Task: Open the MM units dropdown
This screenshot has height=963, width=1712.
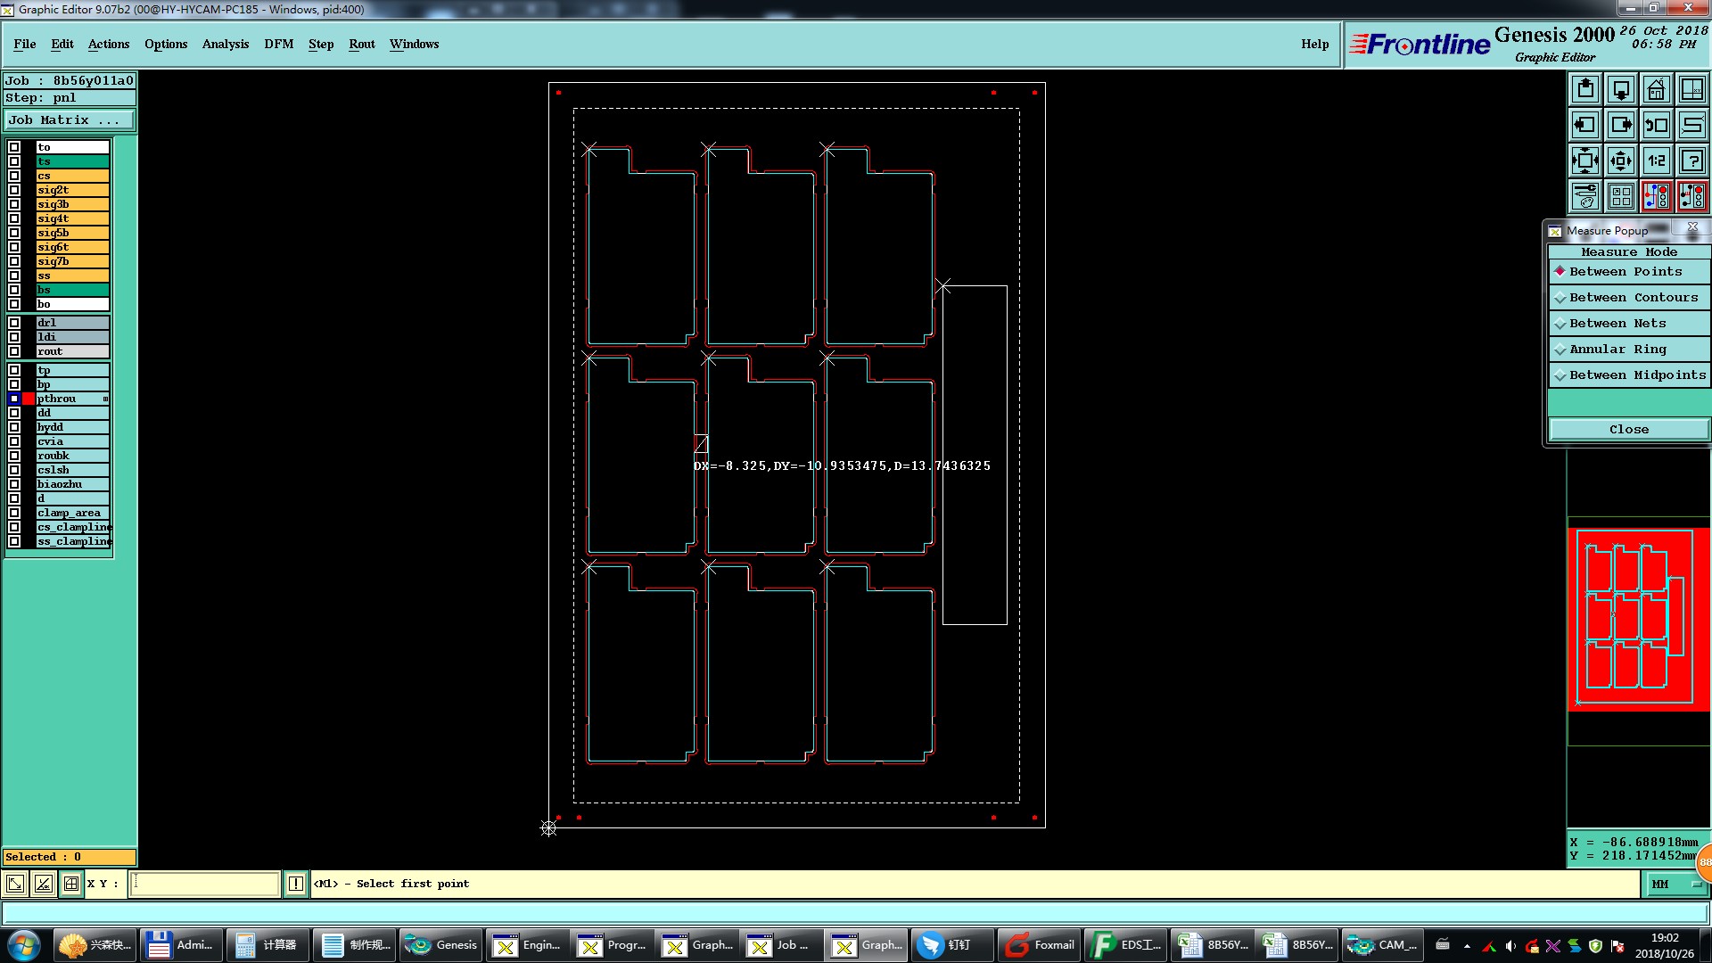Action: 1675,885
